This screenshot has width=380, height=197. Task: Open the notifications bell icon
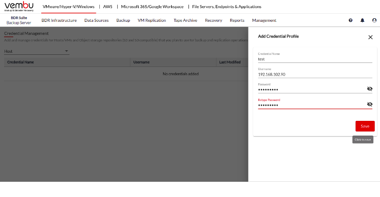362,20
